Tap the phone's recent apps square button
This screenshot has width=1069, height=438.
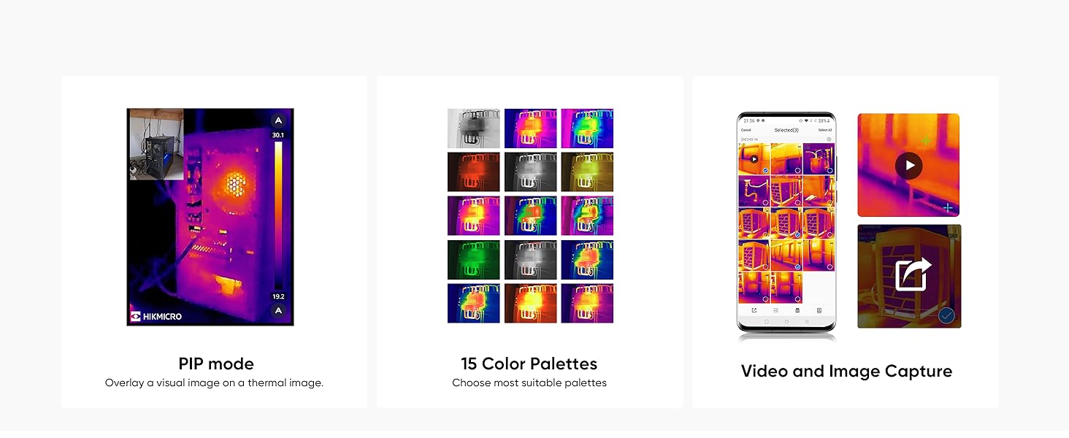coord(766,321)
